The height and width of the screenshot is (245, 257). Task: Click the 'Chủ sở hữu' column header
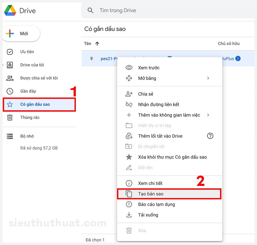coord(229,43)
